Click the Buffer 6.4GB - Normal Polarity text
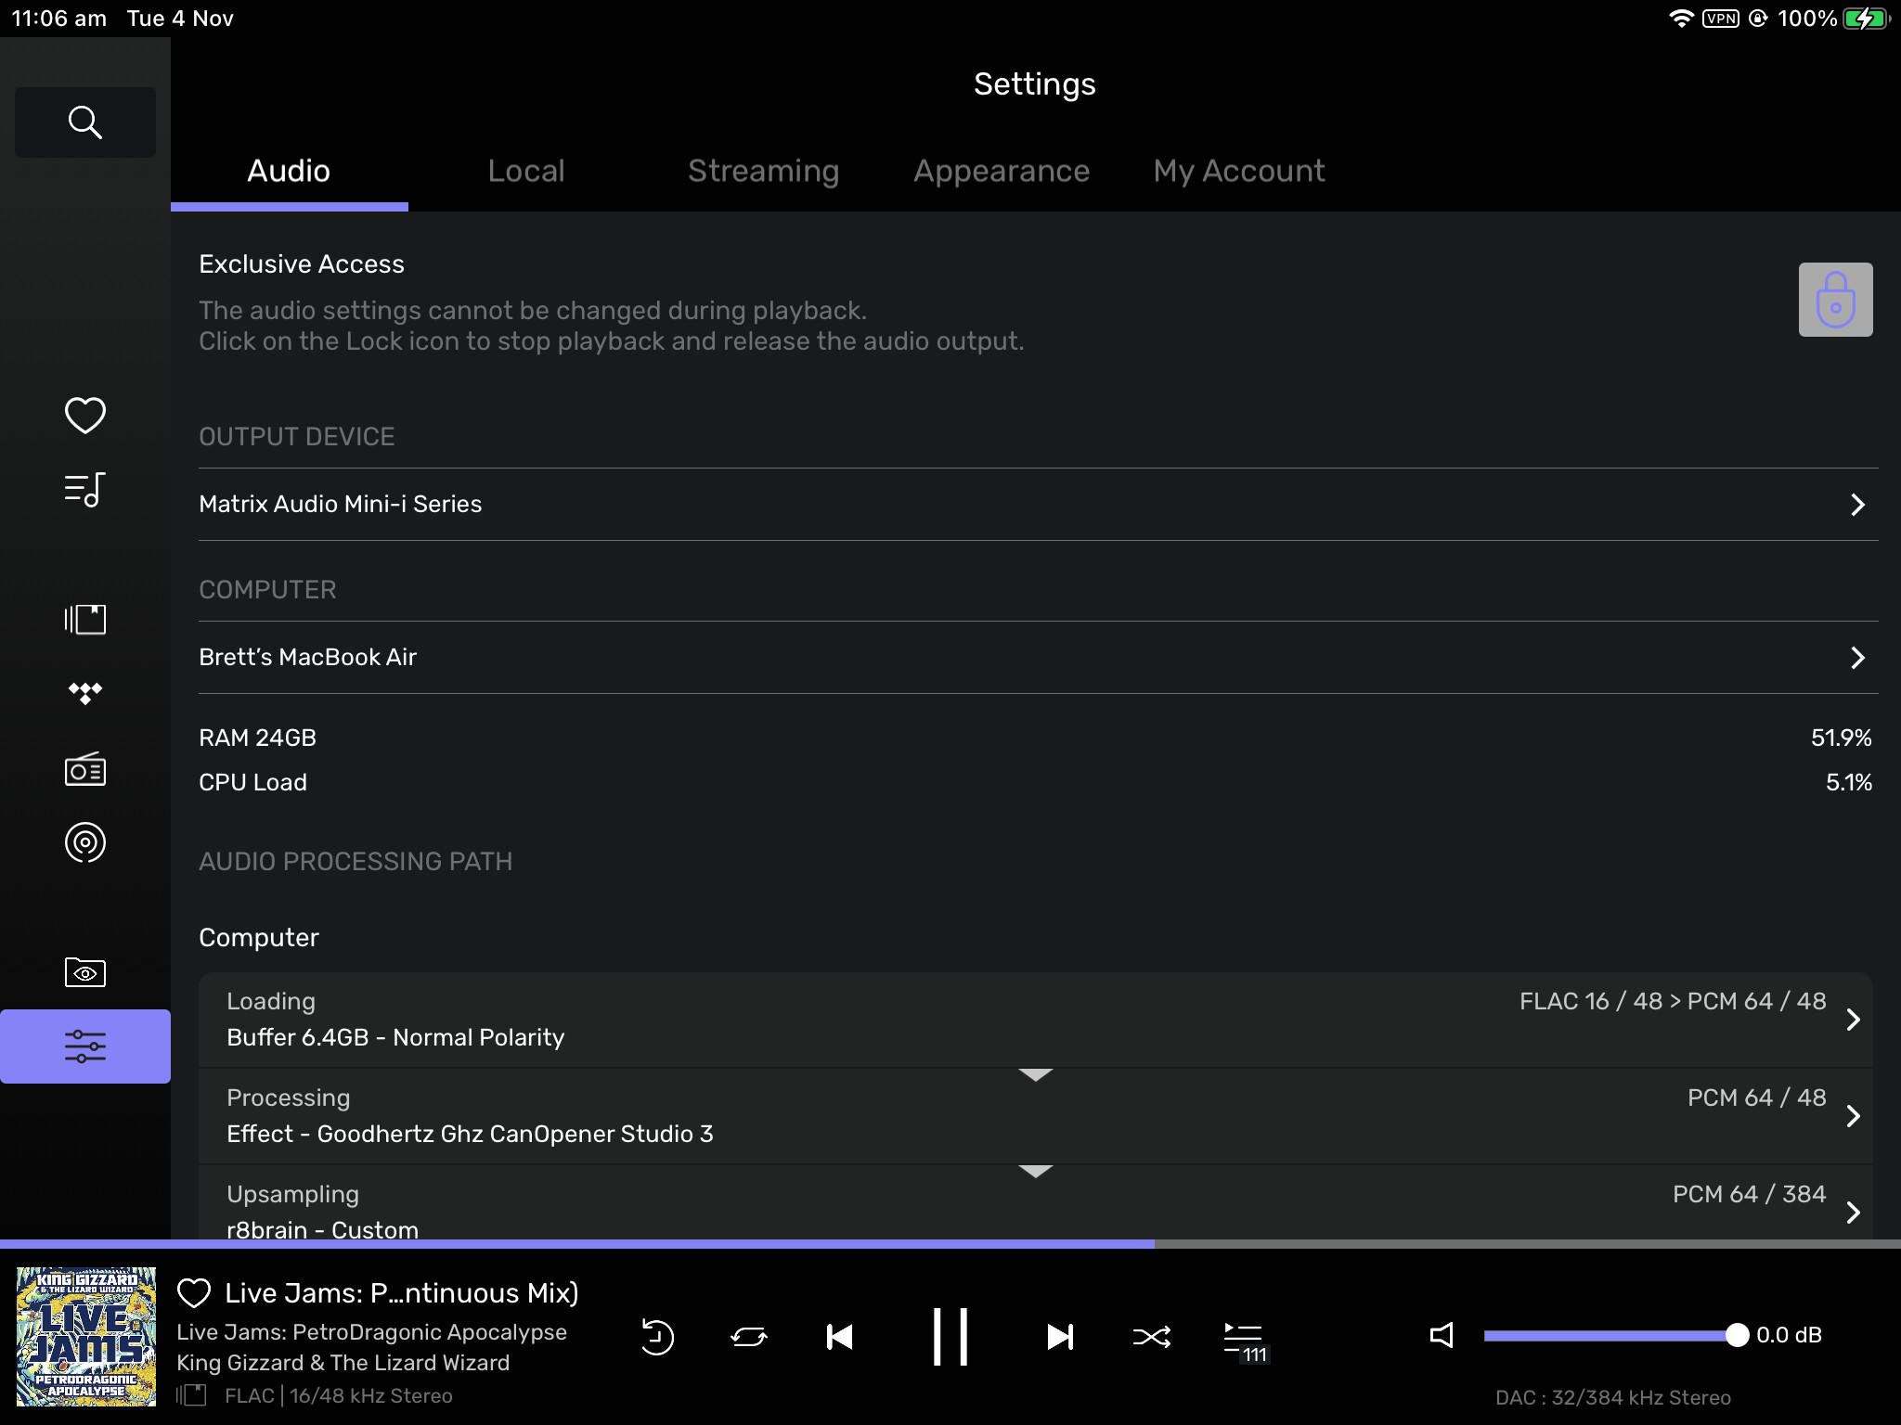Viewport: 1901px width, 1425px height. click(x=395, y=1037)
